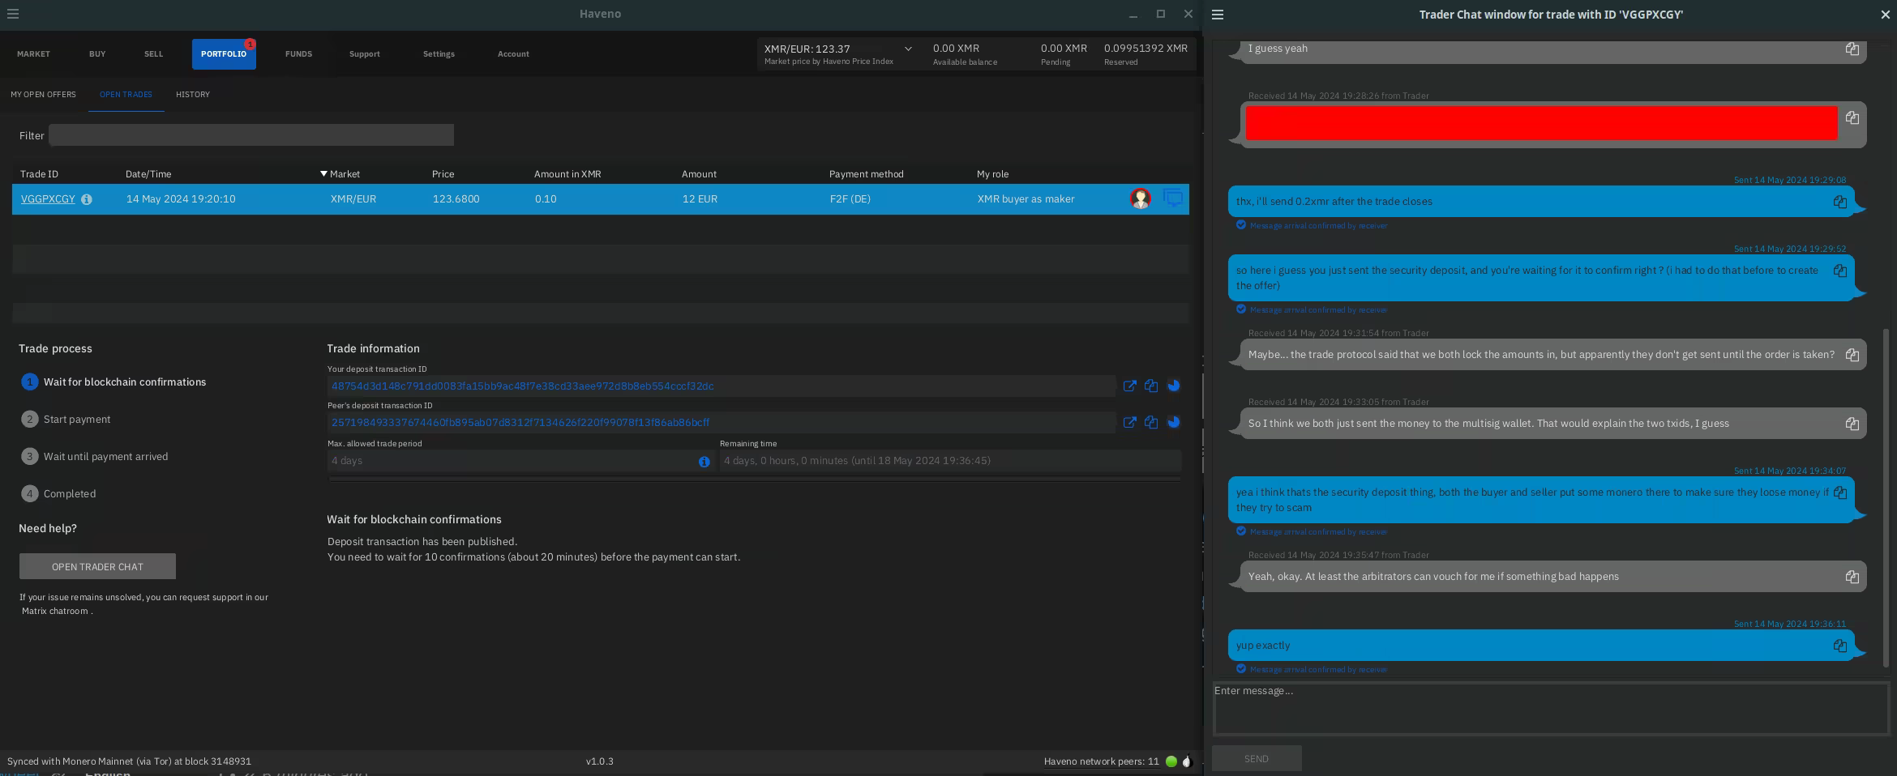
Task: Sort trades by the Market column
Action: [344, 174]
